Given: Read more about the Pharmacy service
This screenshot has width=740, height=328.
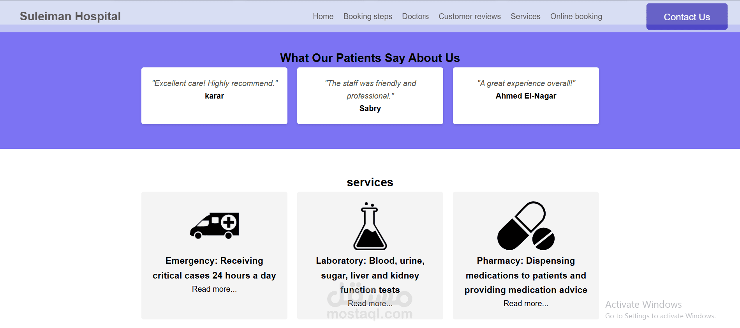Looking at the screenshot, I should tap(526, 303).
